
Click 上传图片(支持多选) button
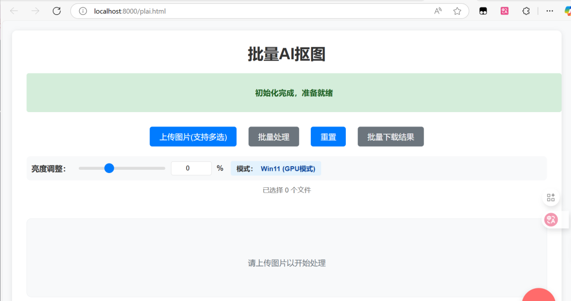[x=193, y=136]
